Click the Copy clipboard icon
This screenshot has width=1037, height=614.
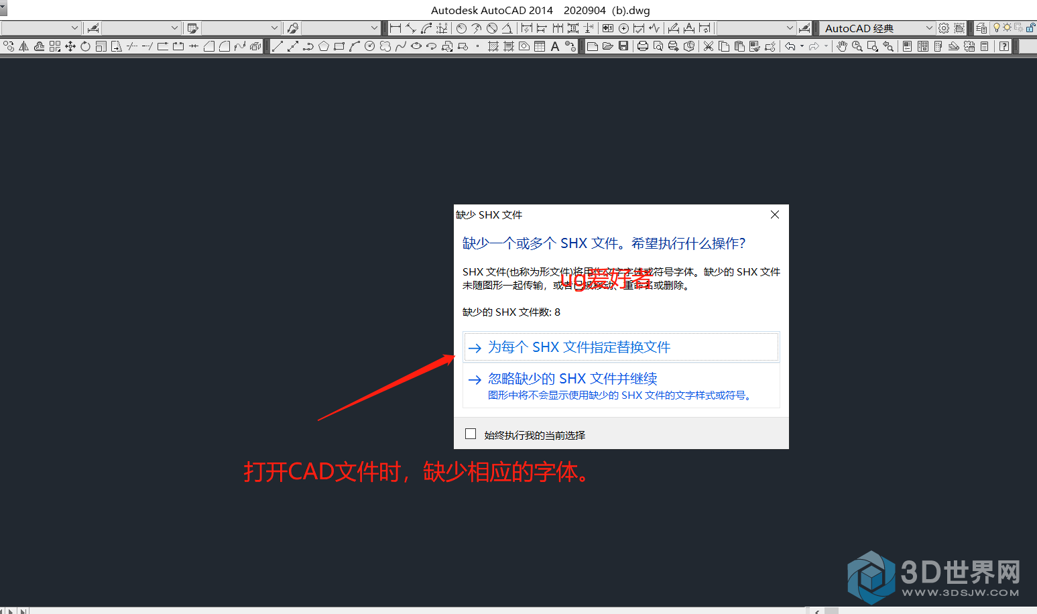click(x=723, y=46)
